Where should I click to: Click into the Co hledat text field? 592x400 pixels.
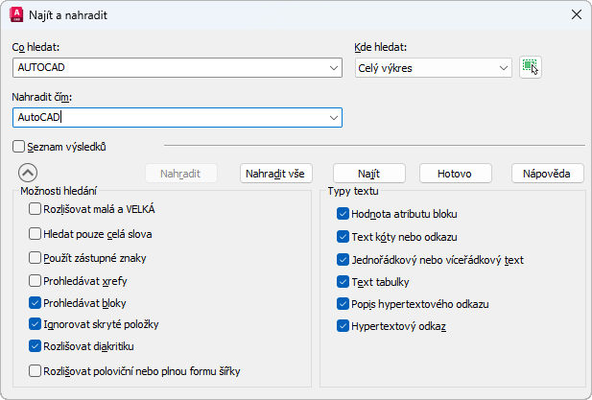tap(168, 67)
